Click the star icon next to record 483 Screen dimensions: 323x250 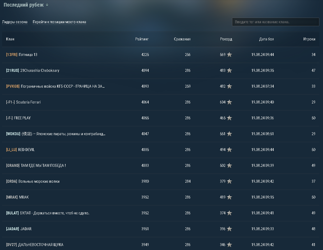click(229, 70)
